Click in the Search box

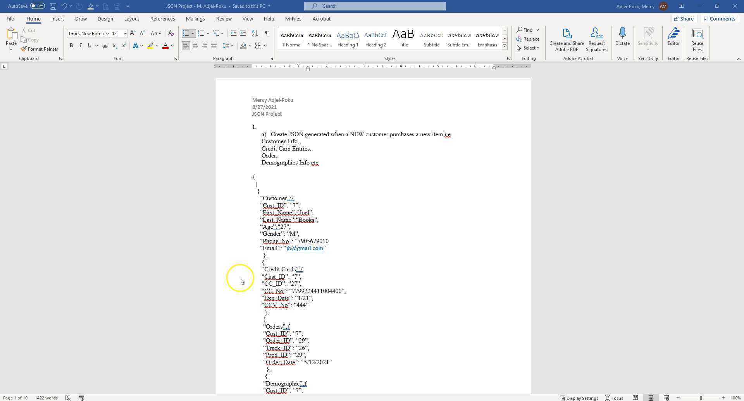[375, 6]
